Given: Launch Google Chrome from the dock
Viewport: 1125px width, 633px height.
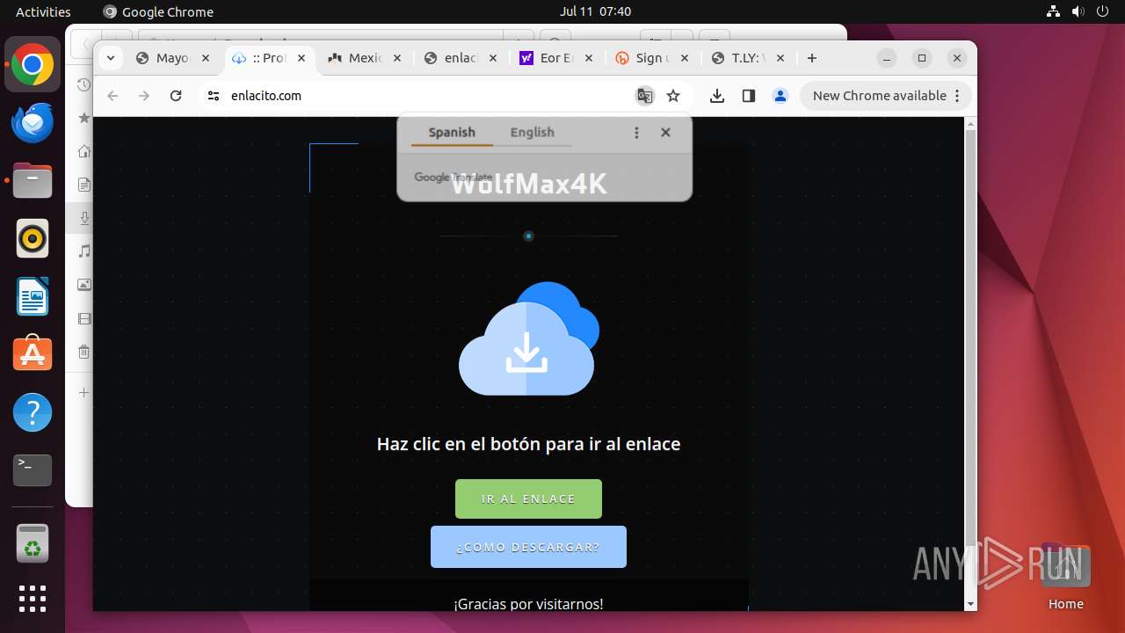Looking at the screenshot, I should coord(33,65).
